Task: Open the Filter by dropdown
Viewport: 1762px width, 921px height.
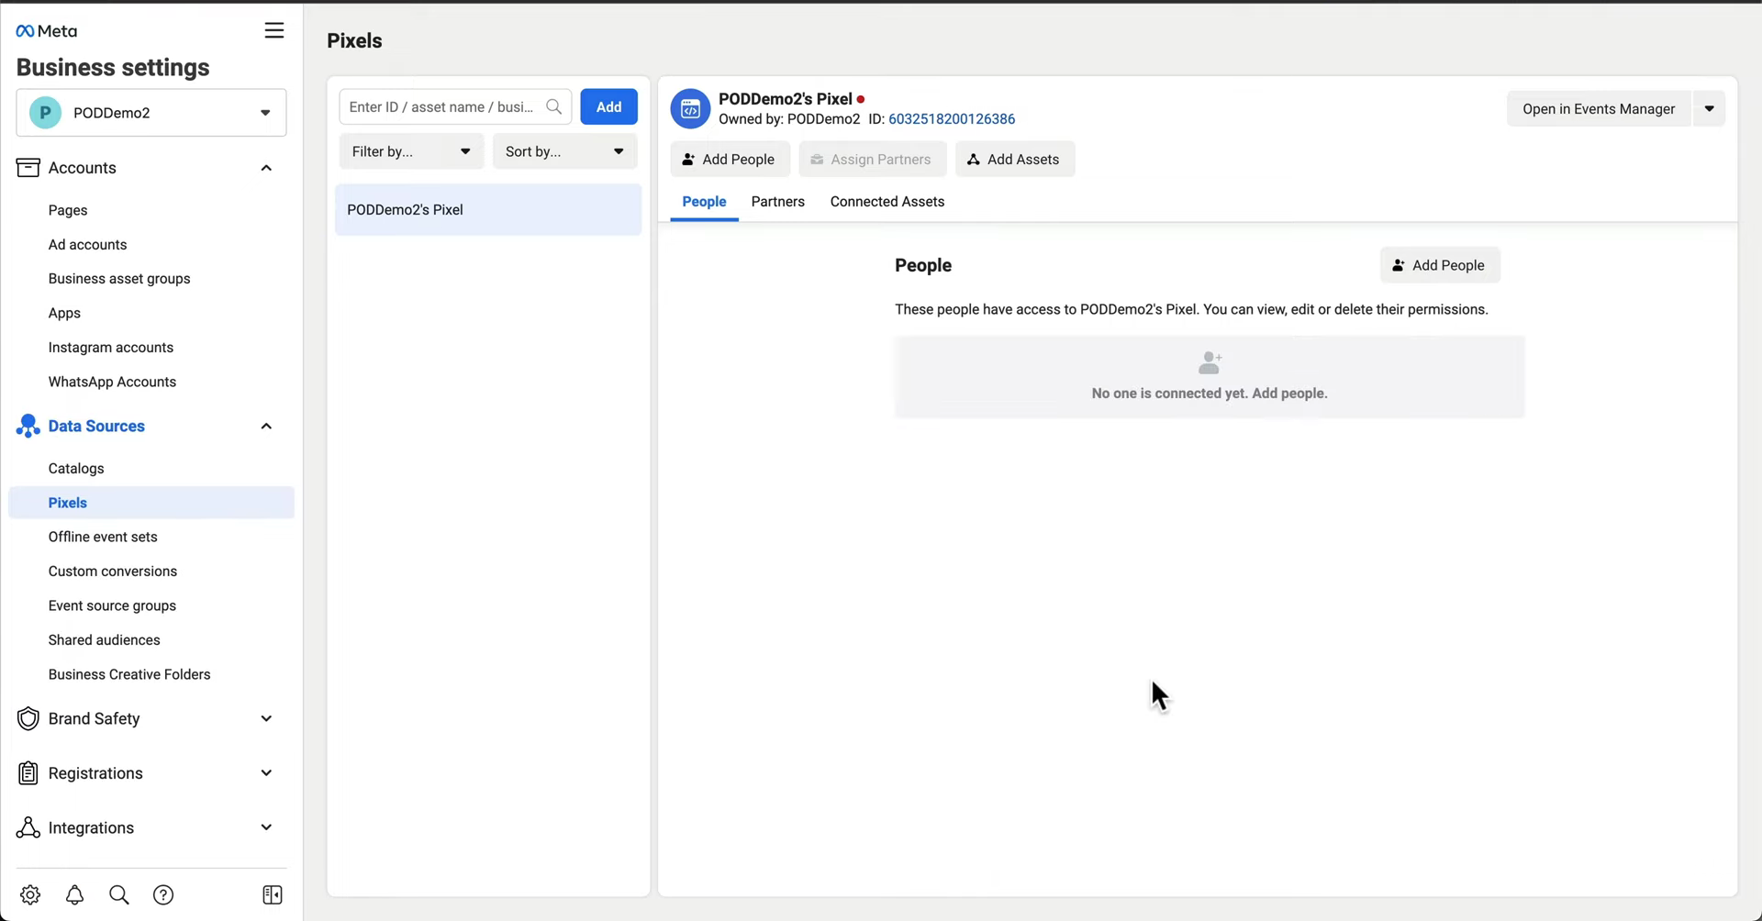Action: (411, 151)
